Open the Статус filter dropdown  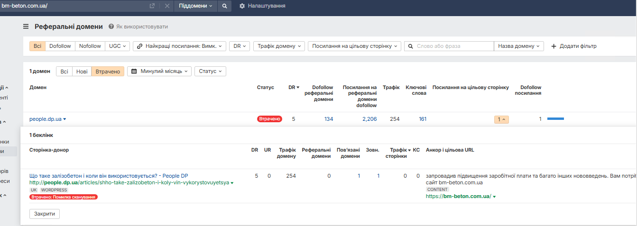tap(210, 71)
